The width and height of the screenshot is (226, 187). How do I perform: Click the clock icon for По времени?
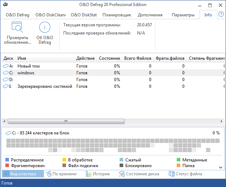[49, 173]
